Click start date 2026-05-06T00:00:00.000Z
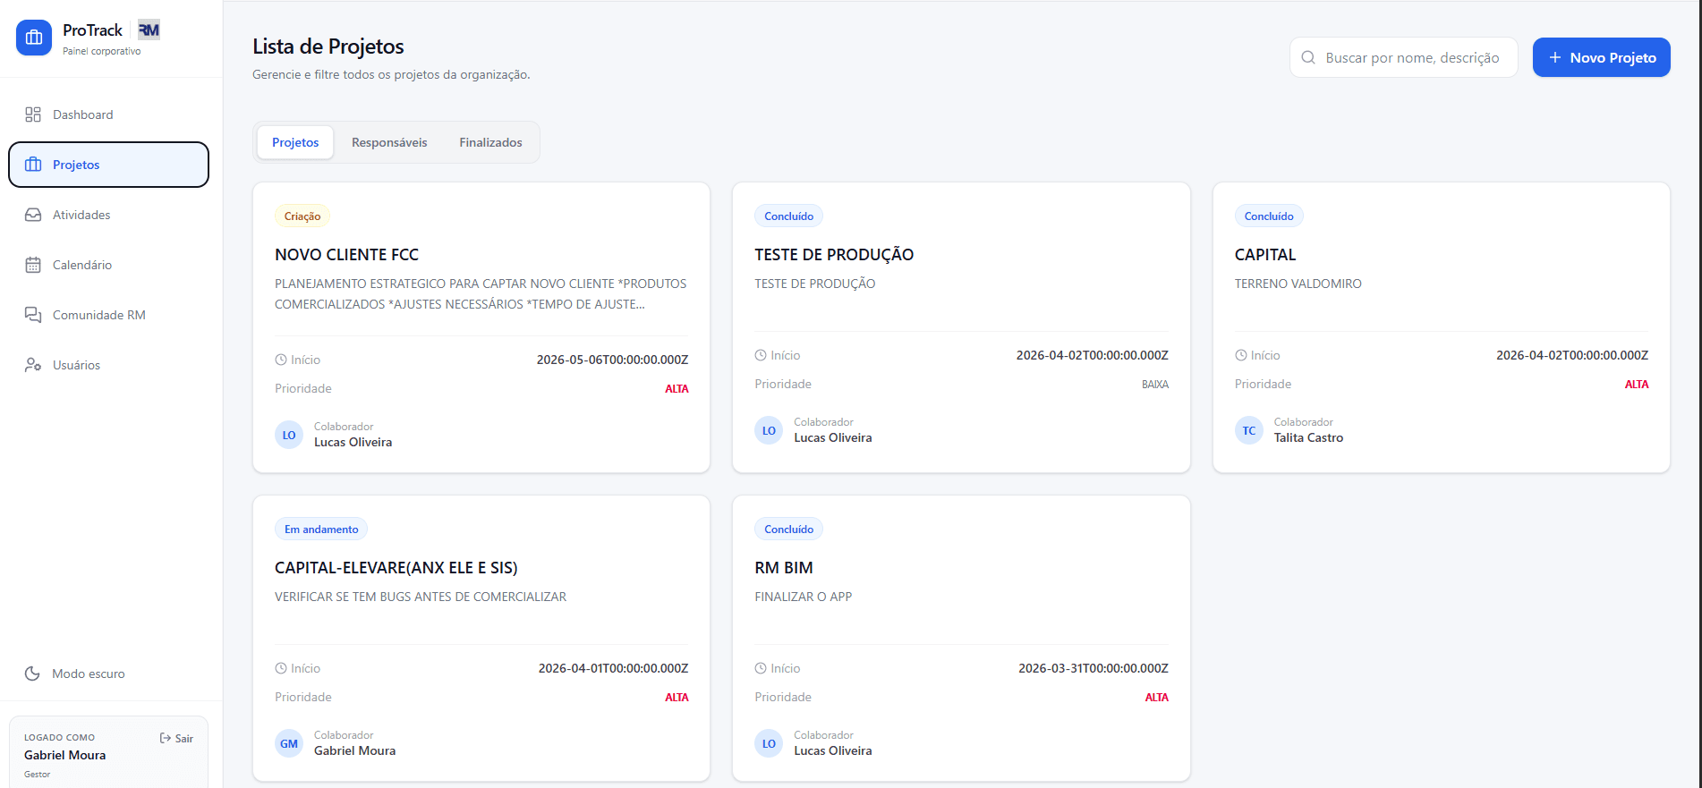Screen dimensions: 1702x788 click(612, 360)
